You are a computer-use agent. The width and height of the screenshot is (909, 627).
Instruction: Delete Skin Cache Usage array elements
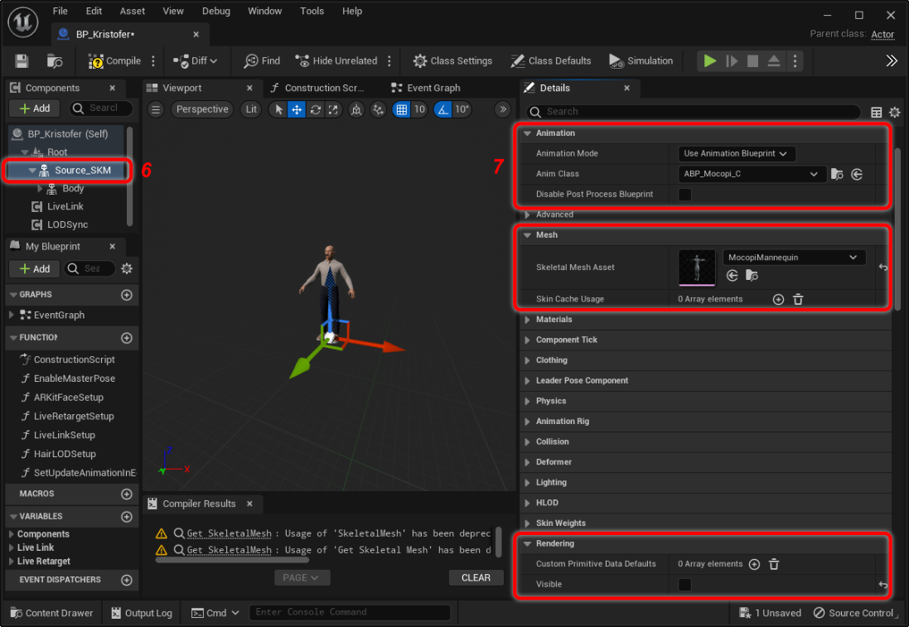click(x=798, y=299)
